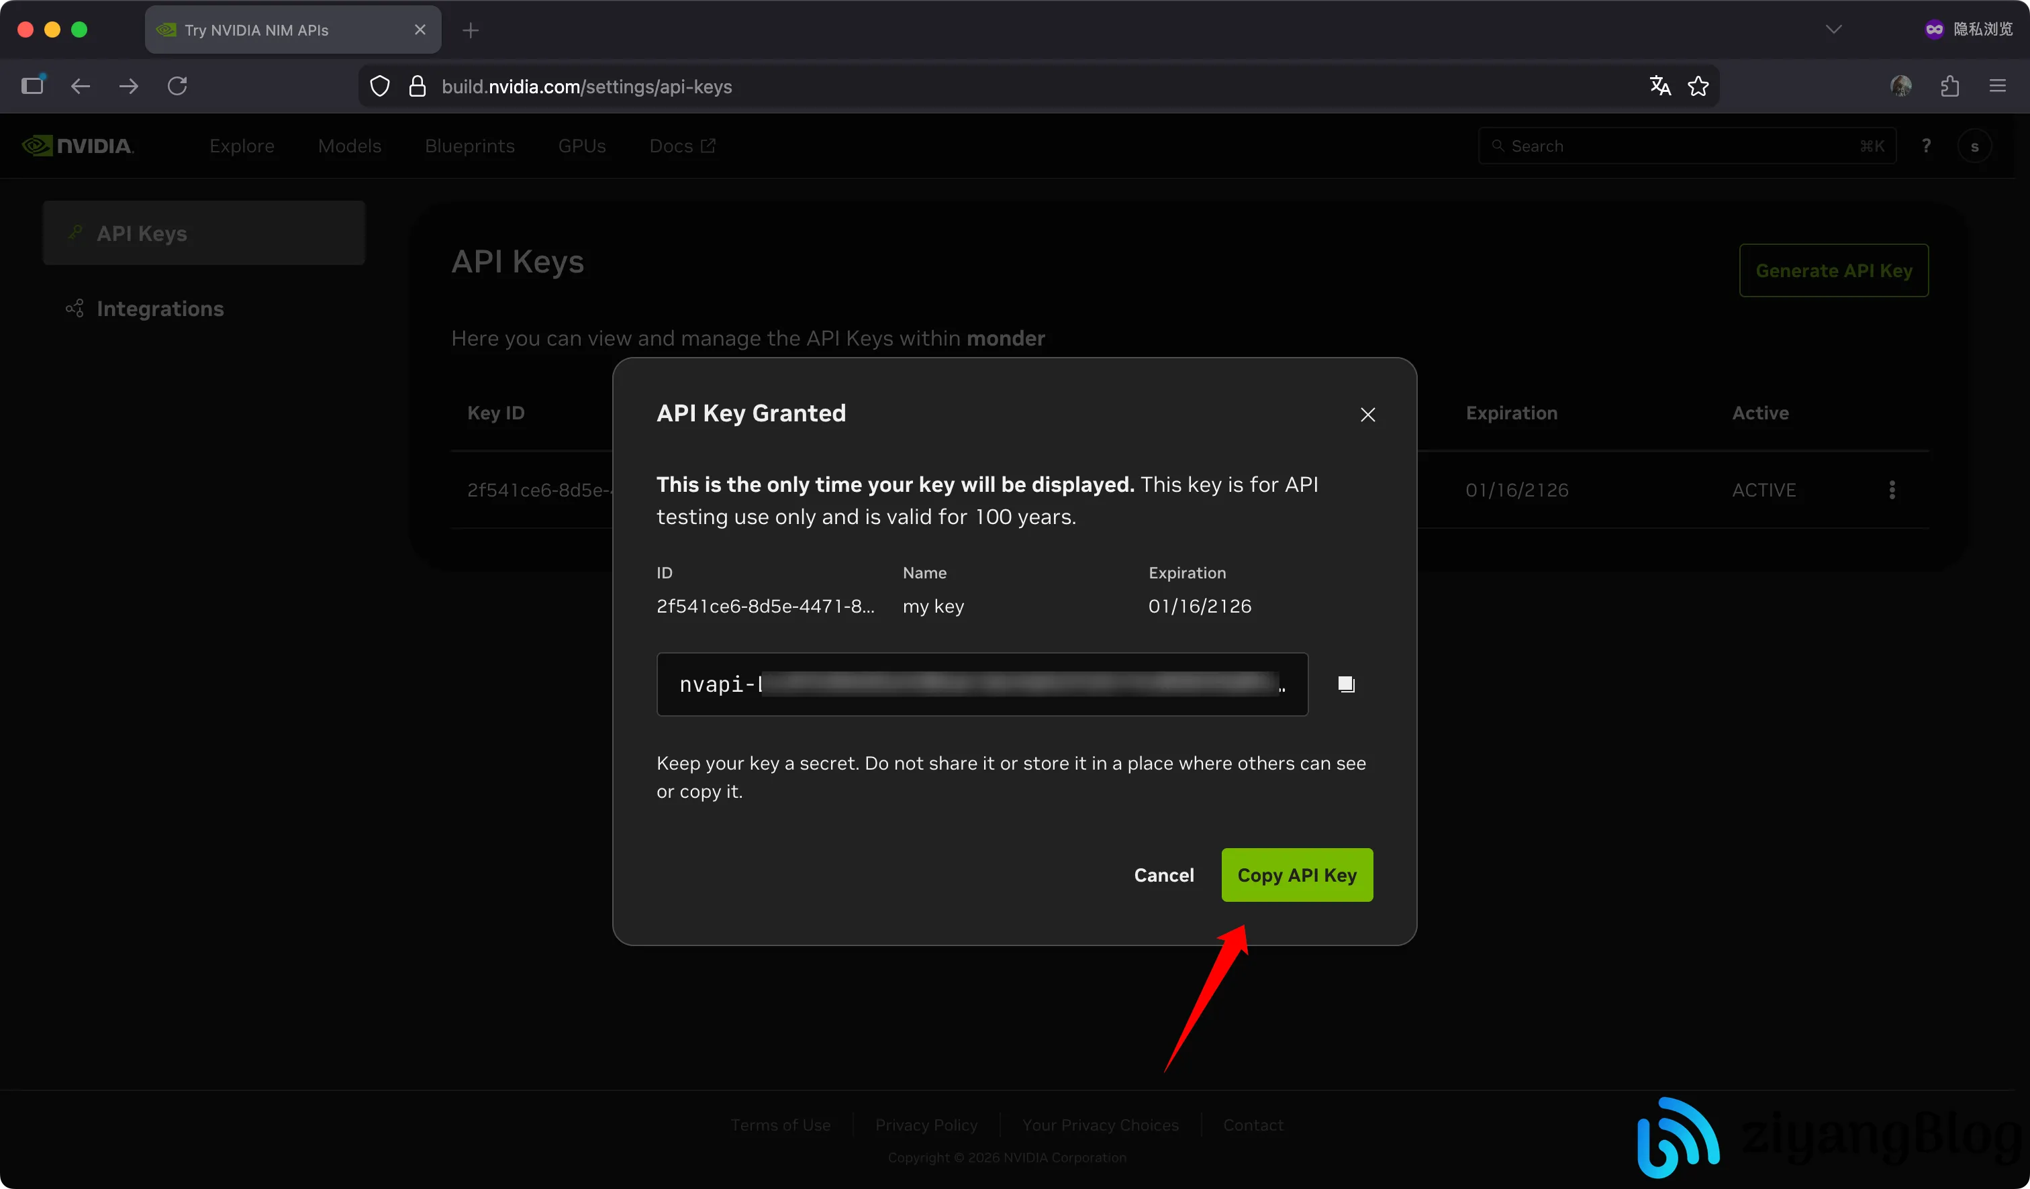Bookmark the page with the star icon
The width and height of the screenshot is (2030, 1189).
point(1700,86)
